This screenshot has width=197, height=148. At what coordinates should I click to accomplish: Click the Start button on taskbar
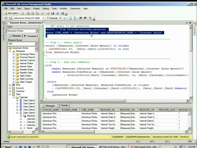[x=6, y=147]
